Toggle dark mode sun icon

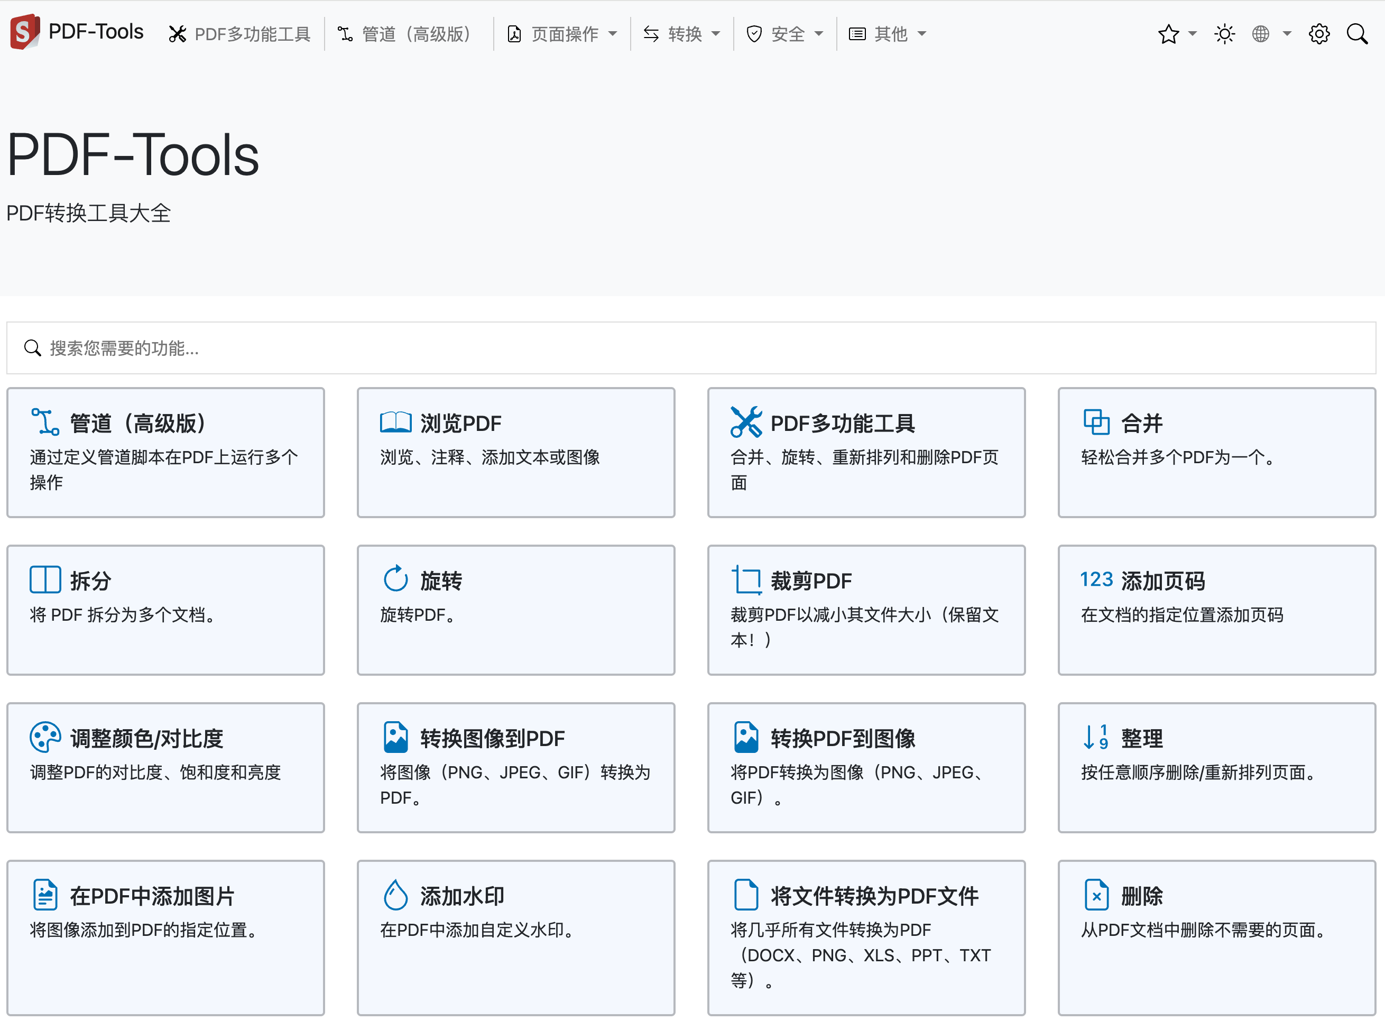1224,34
